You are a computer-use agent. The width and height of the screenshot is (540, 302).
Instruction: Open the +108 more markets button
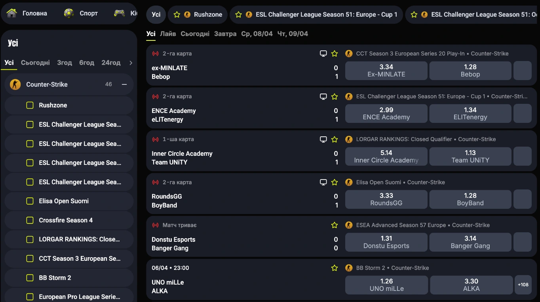pyautogui.click(x=523, y=285)
